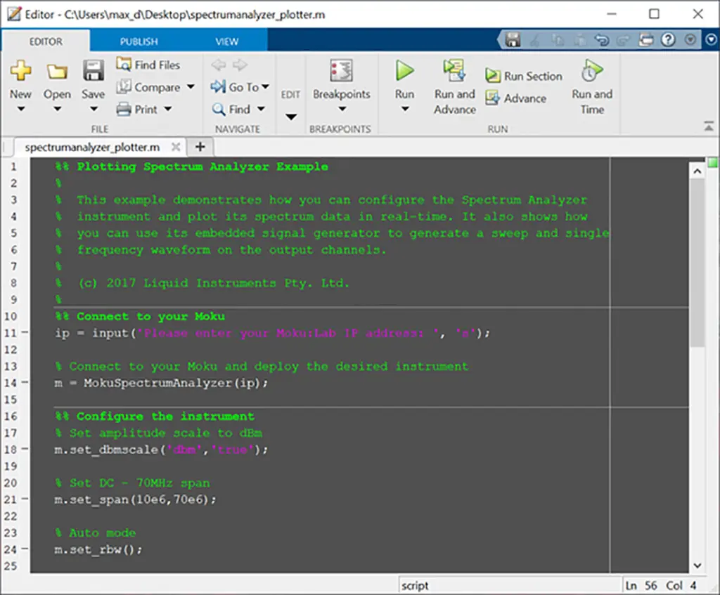Launch Find Files tool
This screenshot has height=595, width=720.
coord(148,65)
